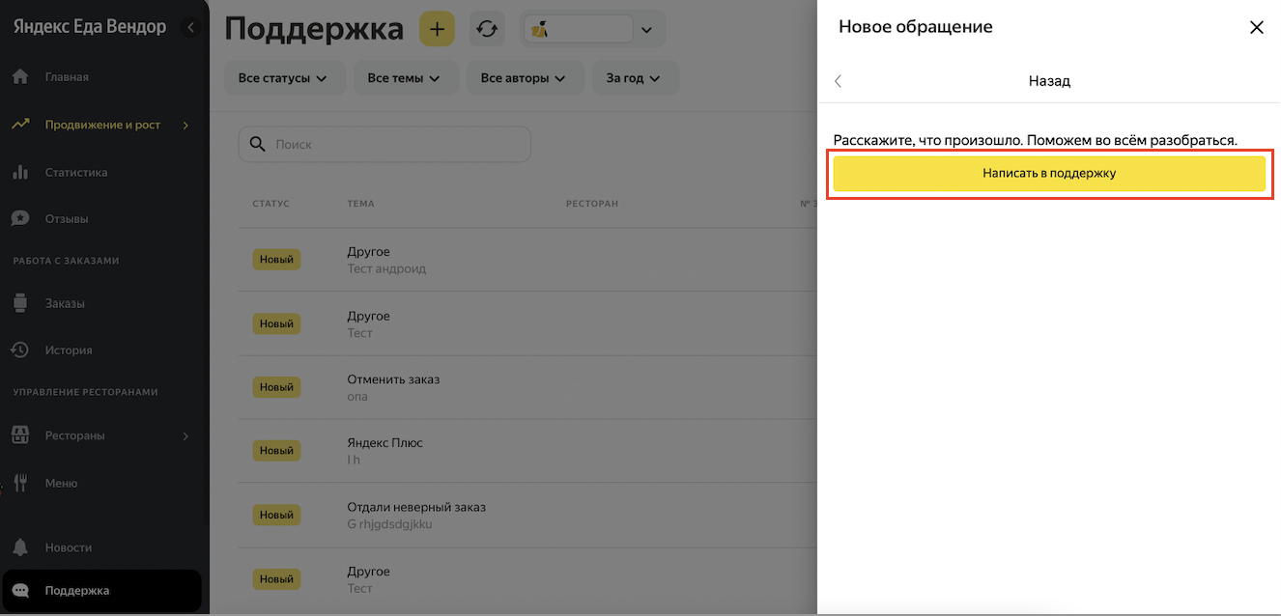This screenshot has height=616, width=1281.
Task: Click the ТЕМА column header
Action: (x=360, y=204)
